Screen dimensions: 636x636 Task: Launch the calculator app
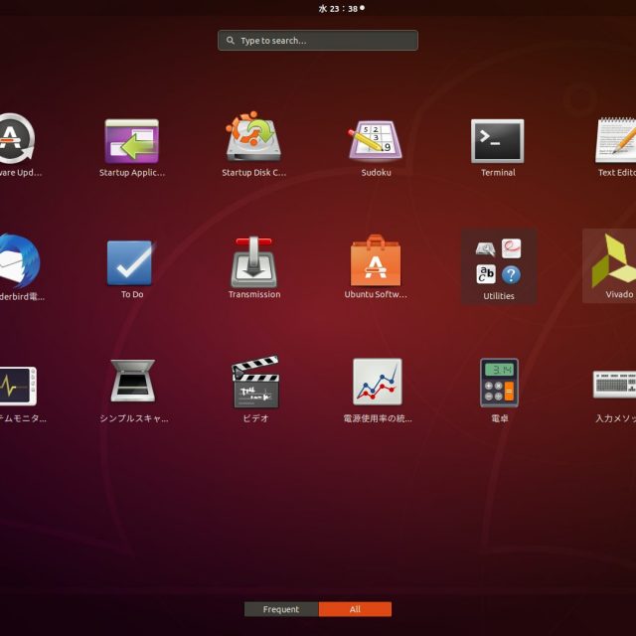[499, 384]
